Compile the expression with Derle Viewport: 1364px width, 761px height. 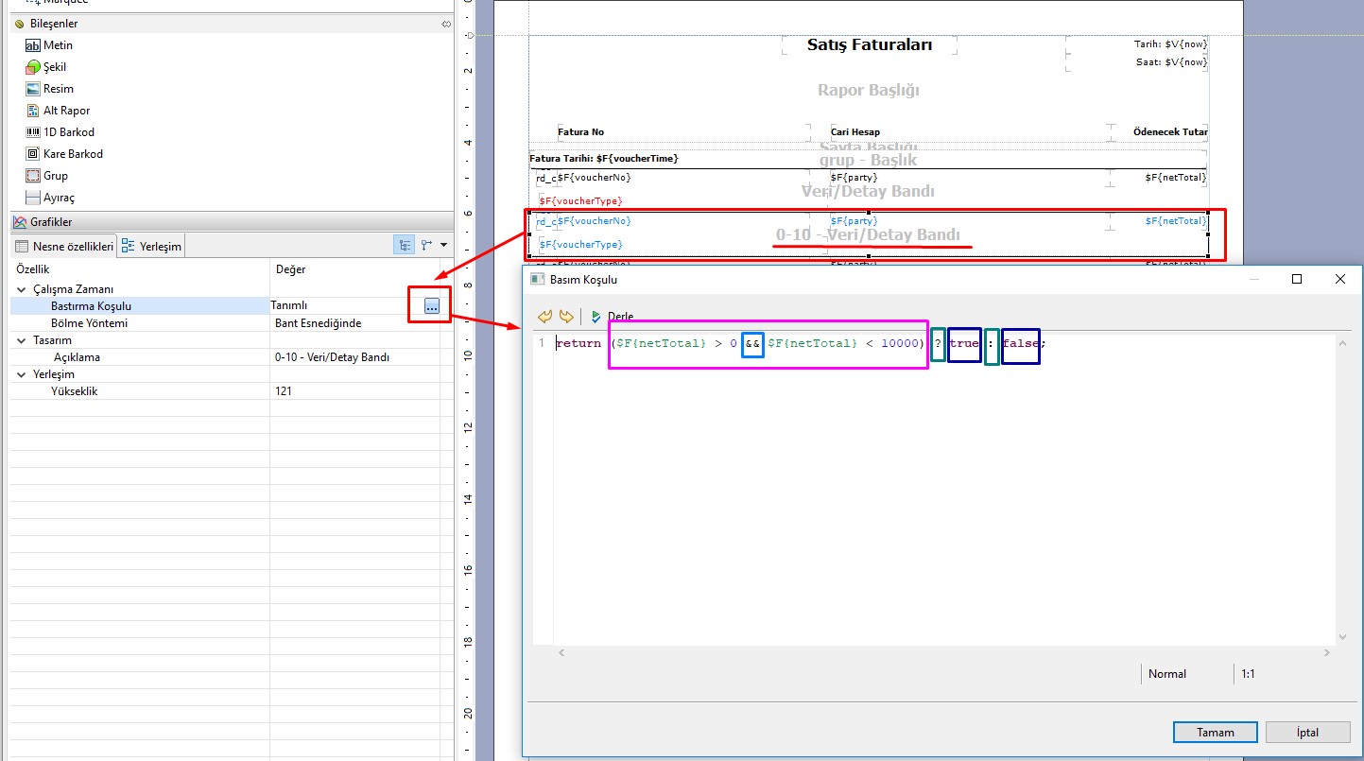pyautogui.click(x=613, y=317)
